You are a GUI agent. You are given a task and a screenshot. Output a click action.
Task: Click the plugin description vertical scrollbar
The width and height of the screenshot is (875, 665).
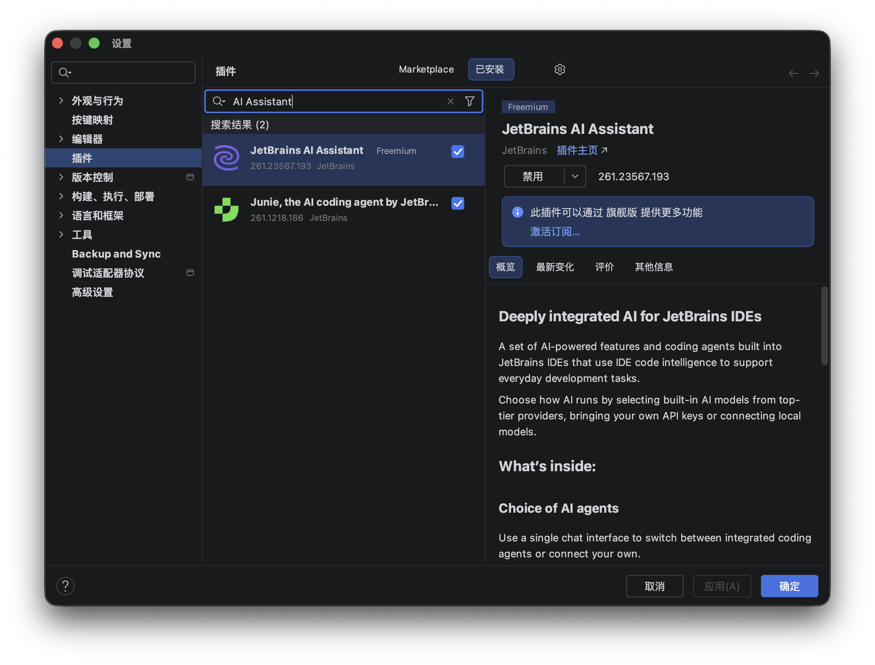click(x=824, y=325)
